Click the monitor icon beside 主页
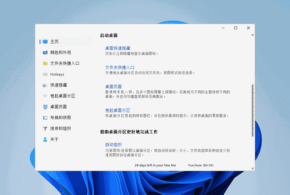Viewport: 290px width, 195px height. pos(45,42)
